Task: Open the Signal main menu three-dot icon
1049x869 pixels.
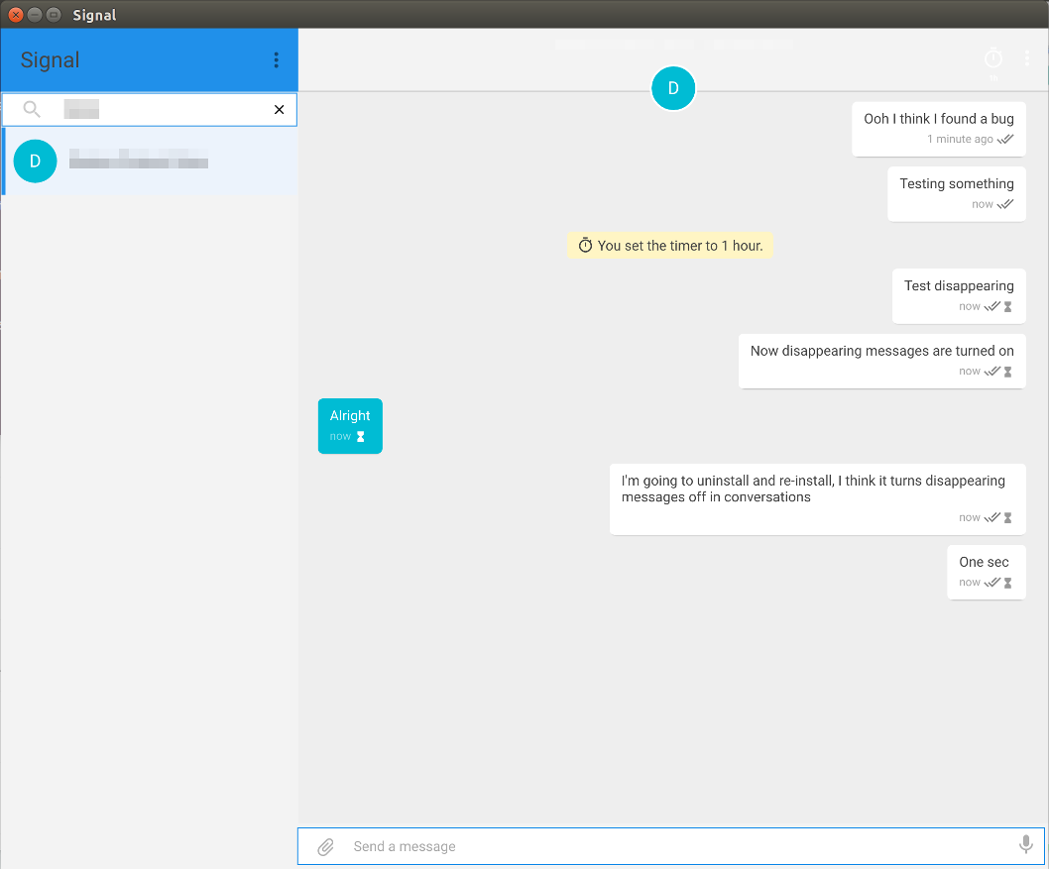Action: 276,60
